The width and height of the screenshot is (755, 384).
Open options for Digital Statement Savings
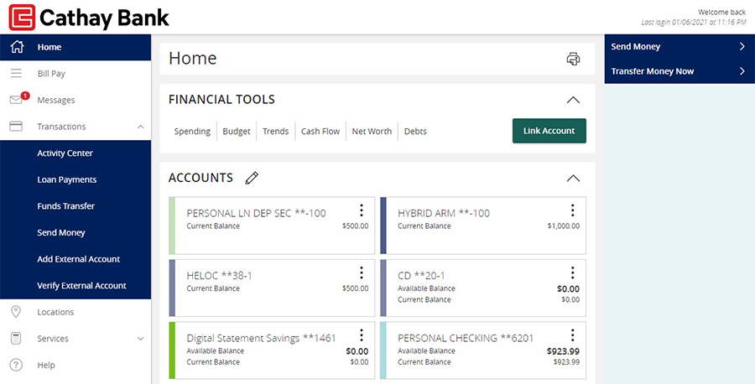361,335
